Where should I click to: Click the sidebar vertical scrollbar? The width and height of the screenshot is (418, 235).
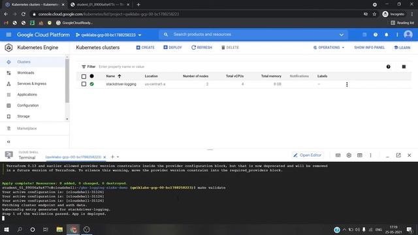[x=67, y=81]
